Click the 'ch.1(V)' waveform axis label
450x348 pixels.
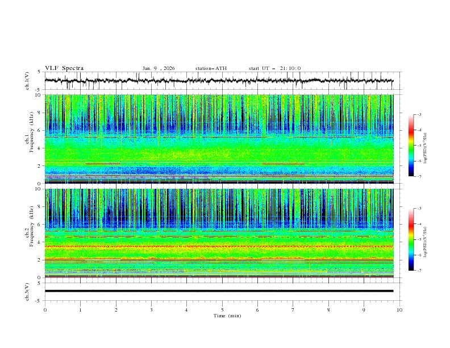coord(27,81)
